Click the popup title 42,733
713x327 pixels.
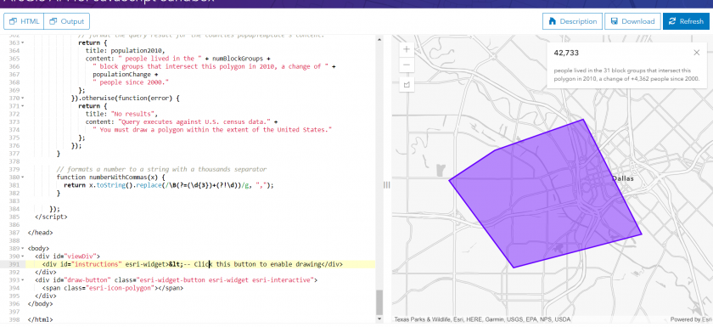coord(566,53)
